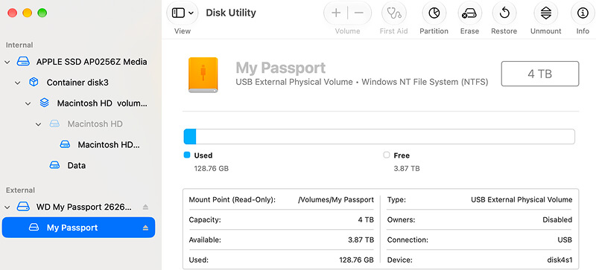Click the Add Volume plus button
The image size is (596, 270).
coord(336,13)
